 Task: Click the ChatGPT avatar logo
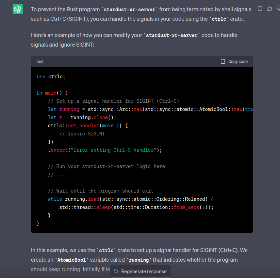click(18, 9)
